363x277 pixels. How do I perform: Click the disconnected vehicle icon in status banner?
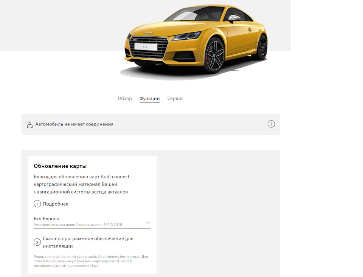pyautogui.click(x=30, y=124)
